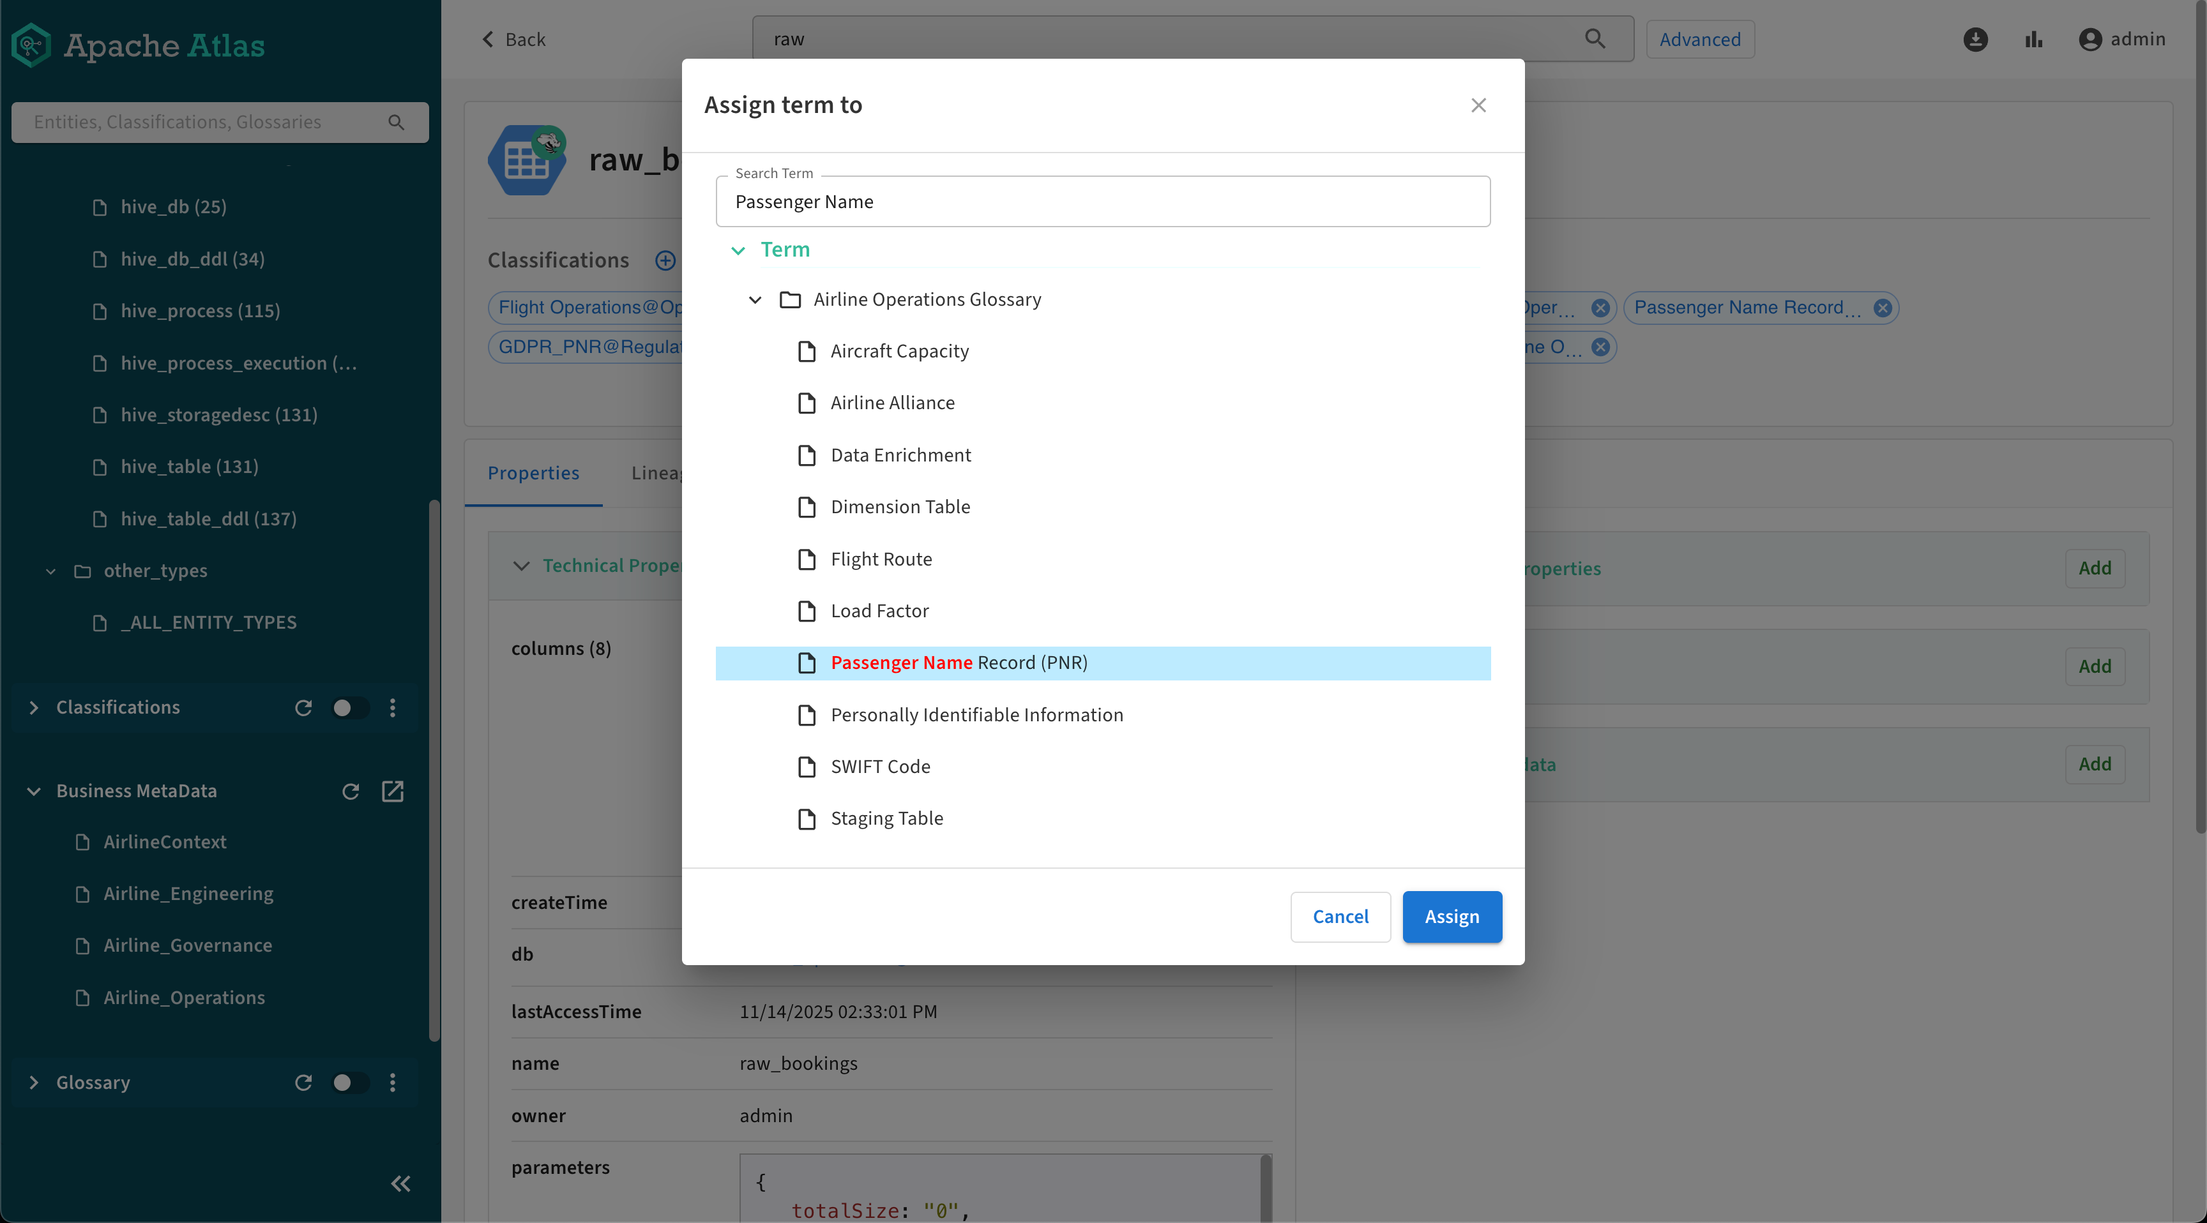Open Business MetaData in new window icon
Screen dimensions: 2207x1223
coord(392,790)
